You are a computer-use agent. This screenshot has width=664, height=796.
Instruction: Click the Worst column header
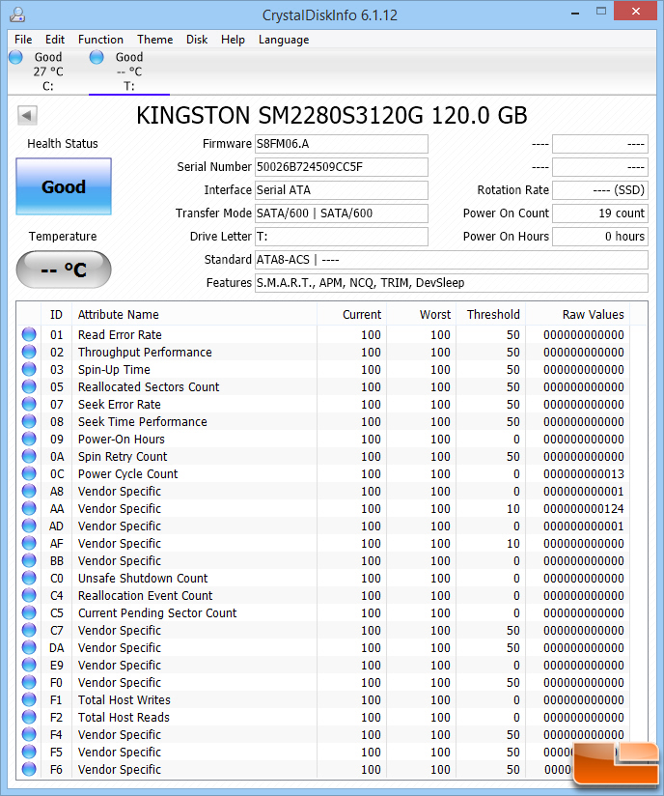pos(422,315)
